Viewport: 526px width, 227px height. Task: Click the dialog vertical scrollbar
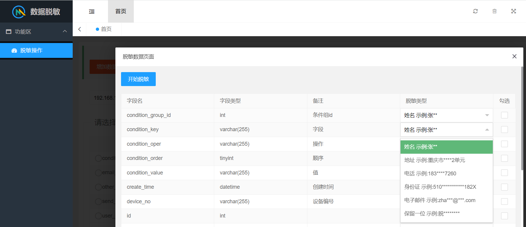522,119
